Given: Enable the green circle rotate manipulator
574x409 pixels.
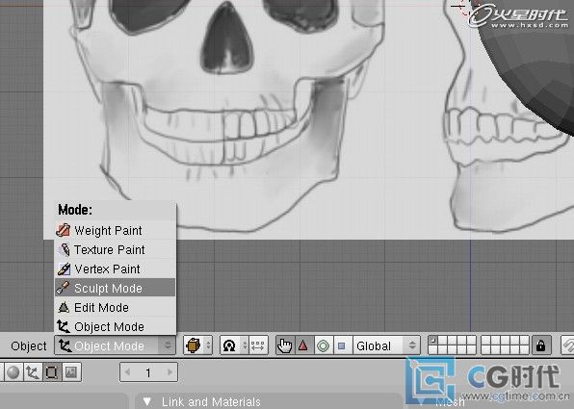Looking at the screenshot, I should [324, 345].
